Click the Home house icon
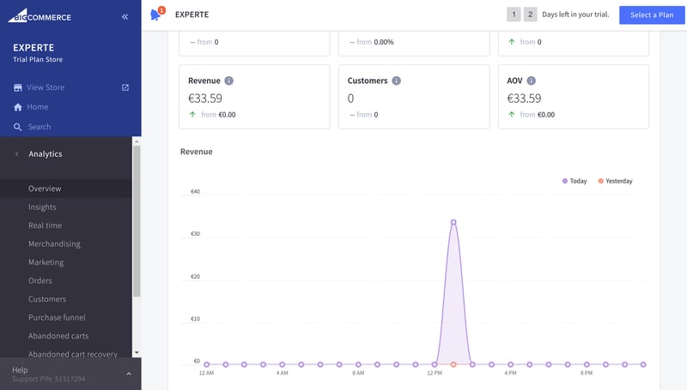Image resolution: width=687 pixels, height=390 pixels. [x=17, y=107]
